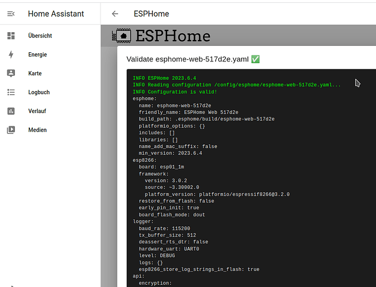Click the 'tx_buffer_size: 512' line
The height and width of the screenshot is (287, 376).
(167, 235)
